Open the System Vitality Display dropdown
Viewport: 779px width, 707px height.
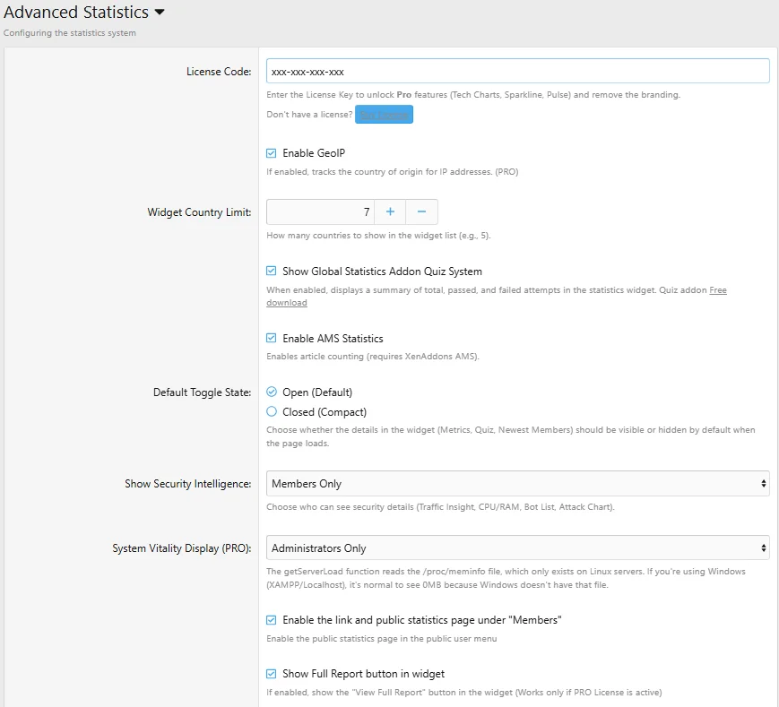(518, 548)
